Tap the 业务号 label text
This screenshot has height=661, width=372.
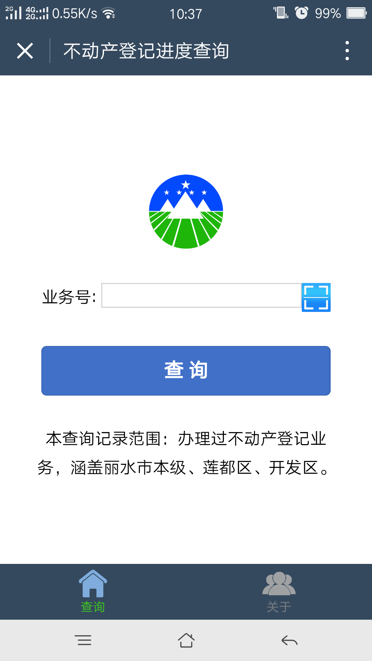click(x=69, y=297)
